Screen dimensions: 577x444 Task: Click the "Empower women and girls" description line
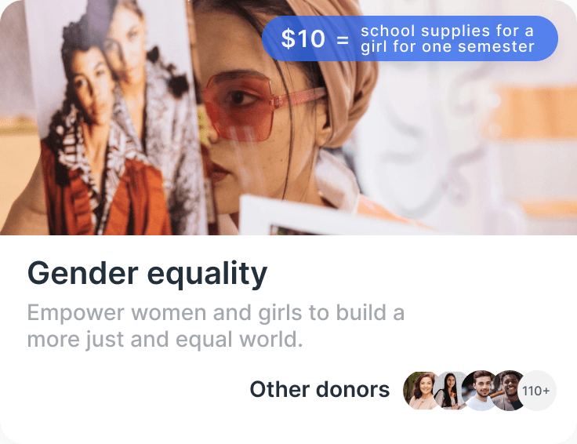click(x=216, y=312)
